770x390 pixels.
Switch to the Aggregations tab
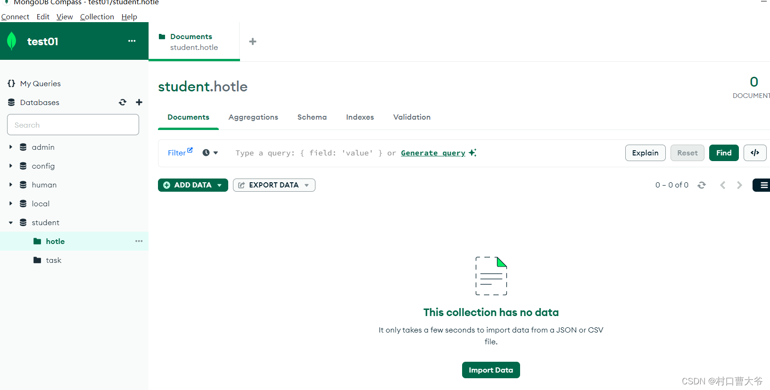click(x=253, y=117)
